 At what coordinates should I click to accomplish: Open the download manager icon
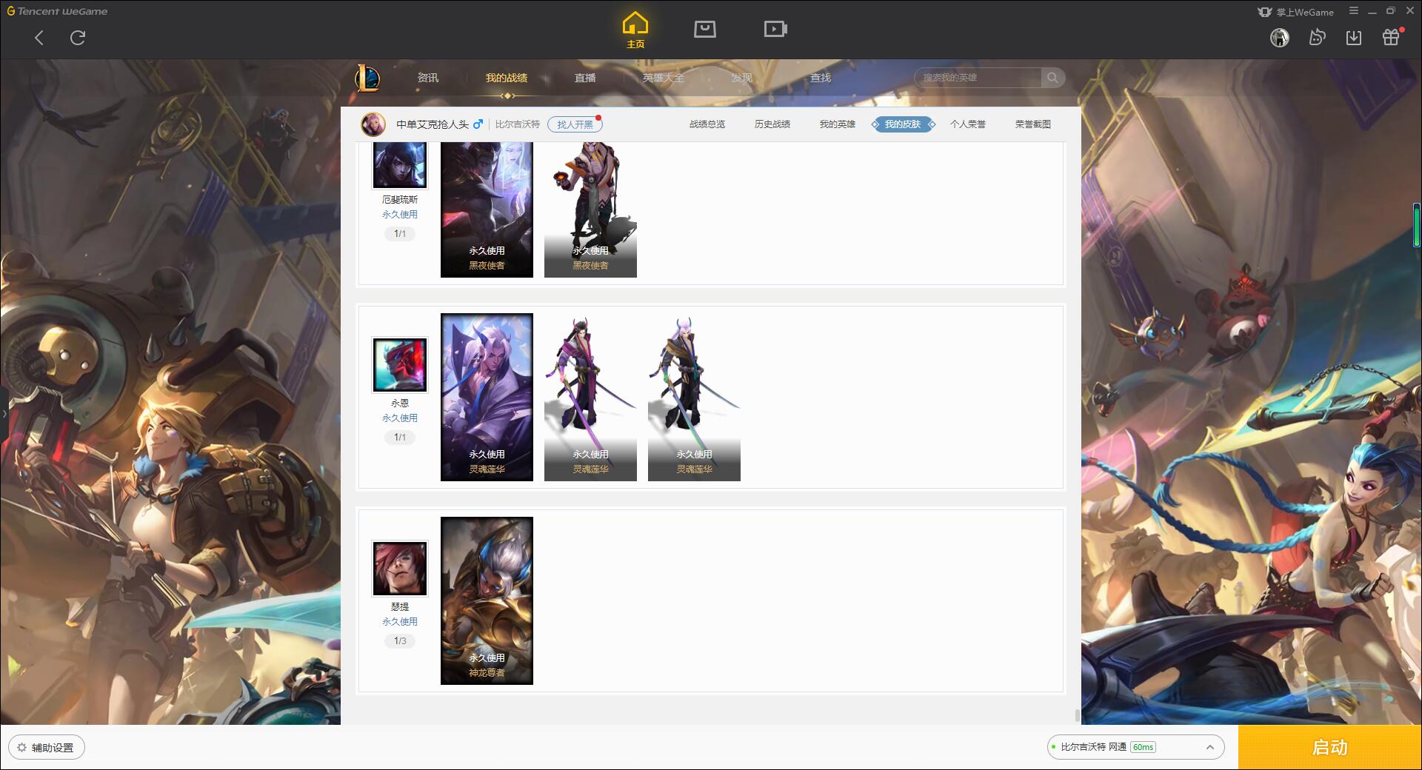pos(1354,38)
